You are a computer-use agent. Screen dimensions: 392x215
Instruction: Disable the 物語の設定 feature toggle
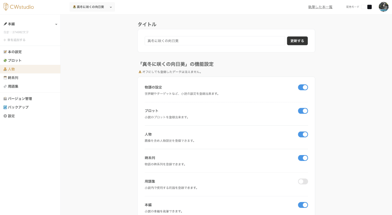(303, 87)
